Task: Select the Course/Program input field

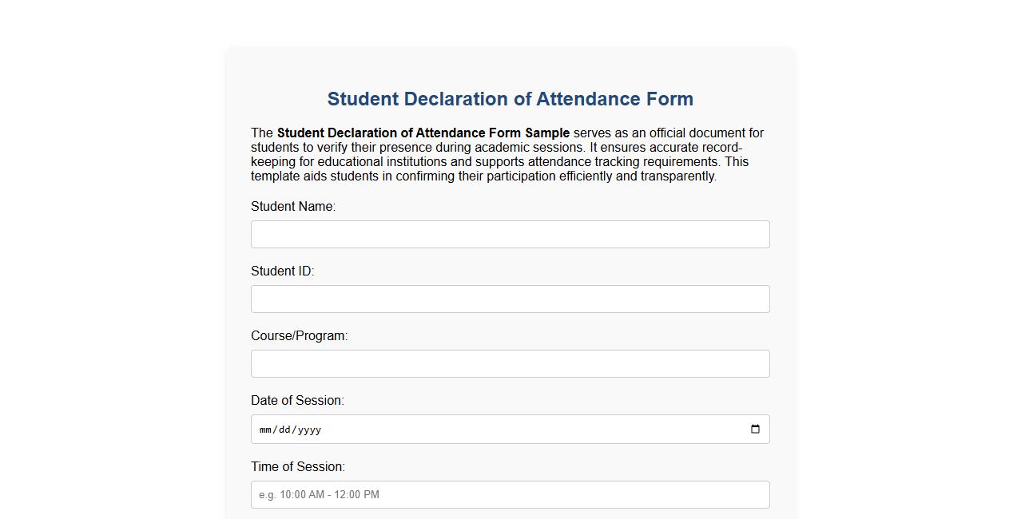Action: (510, 363)
